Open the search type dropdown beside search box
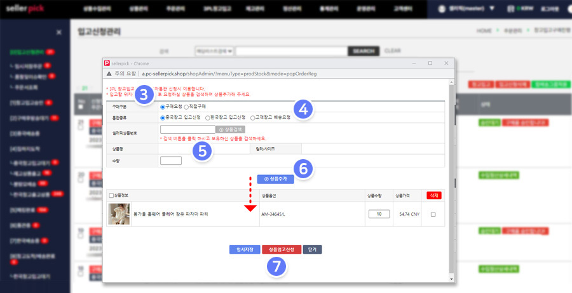572x293 pixels. click(214, 51)
